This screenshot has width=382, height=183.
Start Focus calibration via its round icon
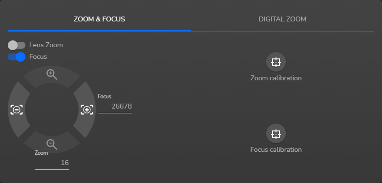tap(276, 134)
